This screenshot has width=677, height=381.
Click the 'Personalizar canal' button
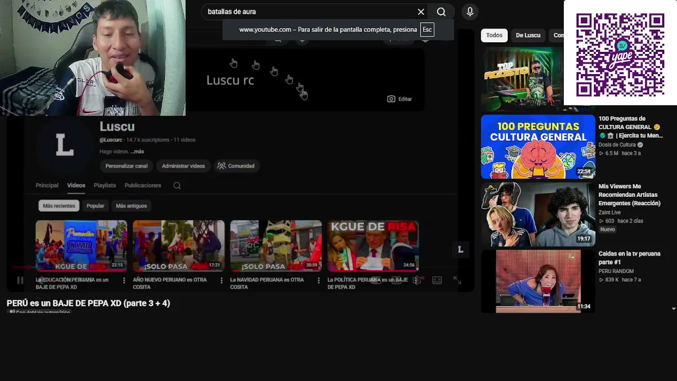coord(126,166)
